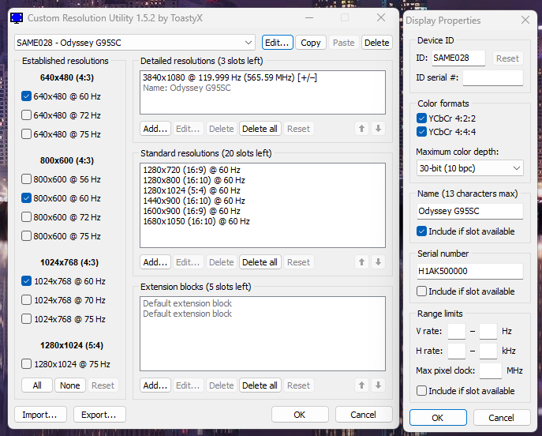The image size is (542, 436).
Task: Close the Display Properties dialog
Action: coord(525,20)
